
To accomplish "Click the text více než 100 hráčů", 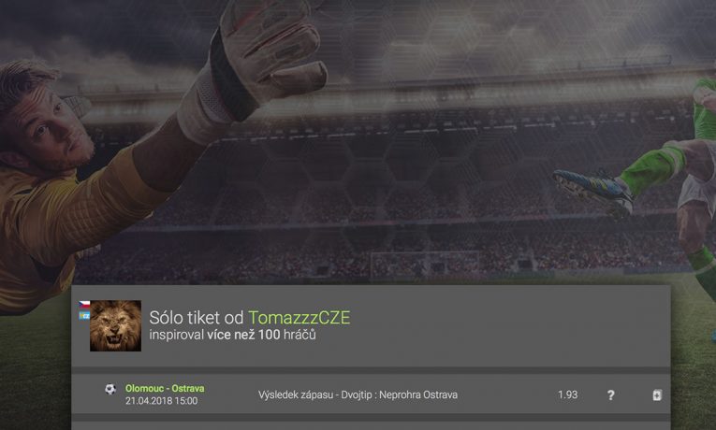I will coord(261,335).
